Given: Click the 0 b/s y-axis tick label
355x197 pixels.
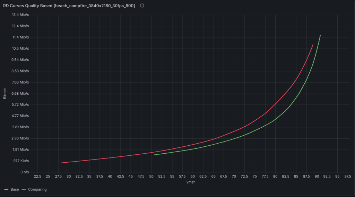Looking at the screenshot, I should click(x=24, y=172).
